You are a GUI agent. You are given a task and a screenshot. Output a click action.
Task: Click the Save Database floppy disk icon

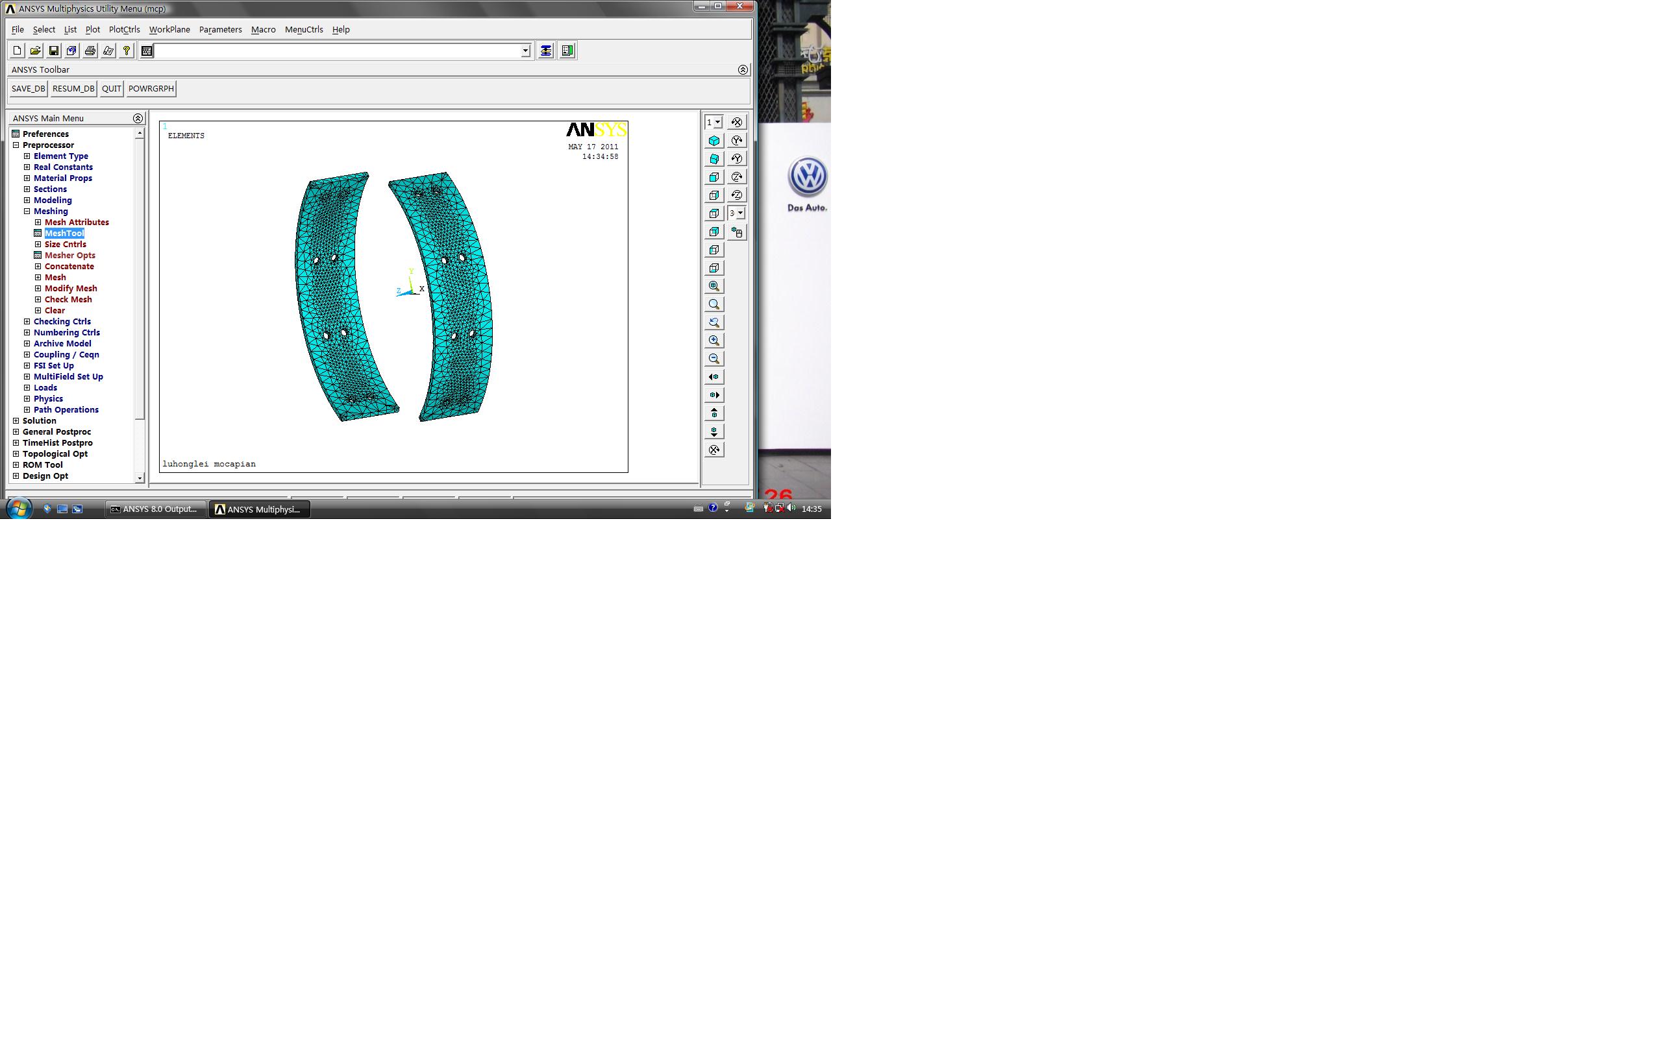pos(54,51)
